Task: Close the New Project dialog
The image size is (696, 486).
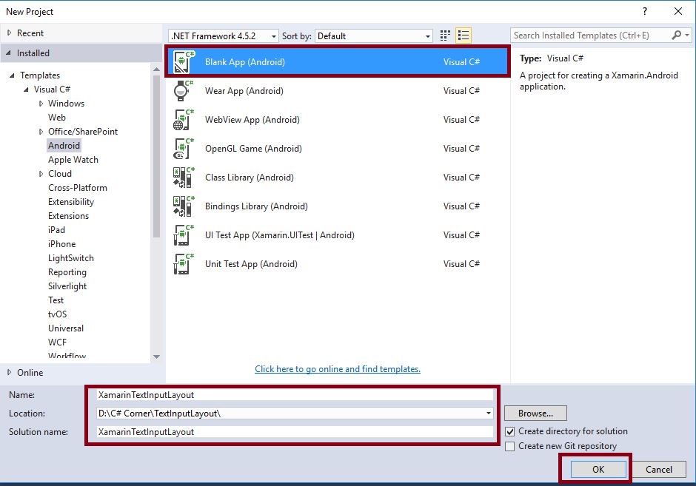Action: pyautogui.click(x=678, y=12)
